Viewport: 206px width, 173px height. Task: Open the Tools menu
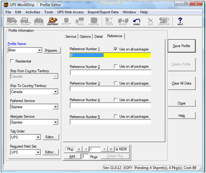49,12
